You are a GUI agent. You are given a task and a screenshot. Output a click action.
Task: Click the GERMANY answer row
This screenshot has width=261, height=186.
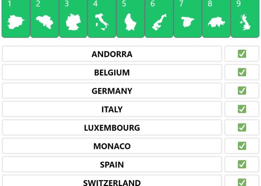(x=112, y=91)
